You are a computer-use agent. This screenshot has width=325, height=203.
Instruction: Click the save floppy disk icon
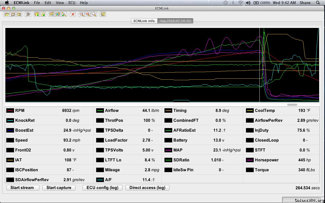tap(13, 14)
